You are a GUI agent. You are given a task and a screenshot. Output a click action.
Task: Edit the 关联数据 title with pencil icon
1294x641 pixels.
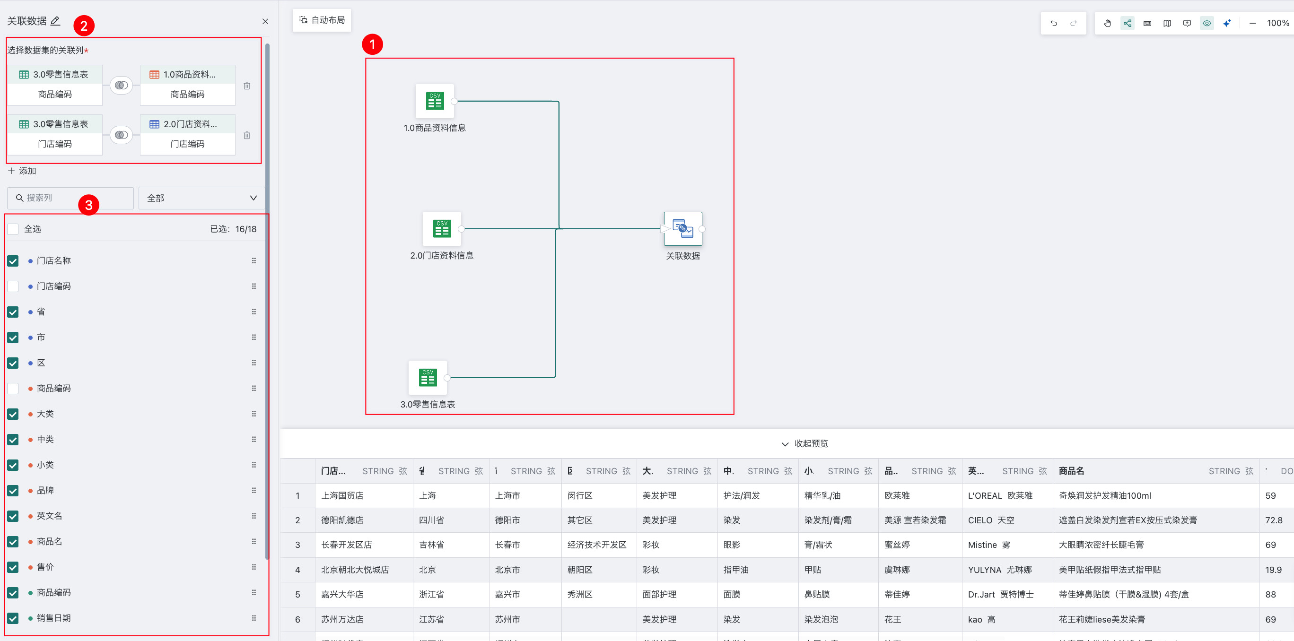pyautogui.click(x=56, y=21)
